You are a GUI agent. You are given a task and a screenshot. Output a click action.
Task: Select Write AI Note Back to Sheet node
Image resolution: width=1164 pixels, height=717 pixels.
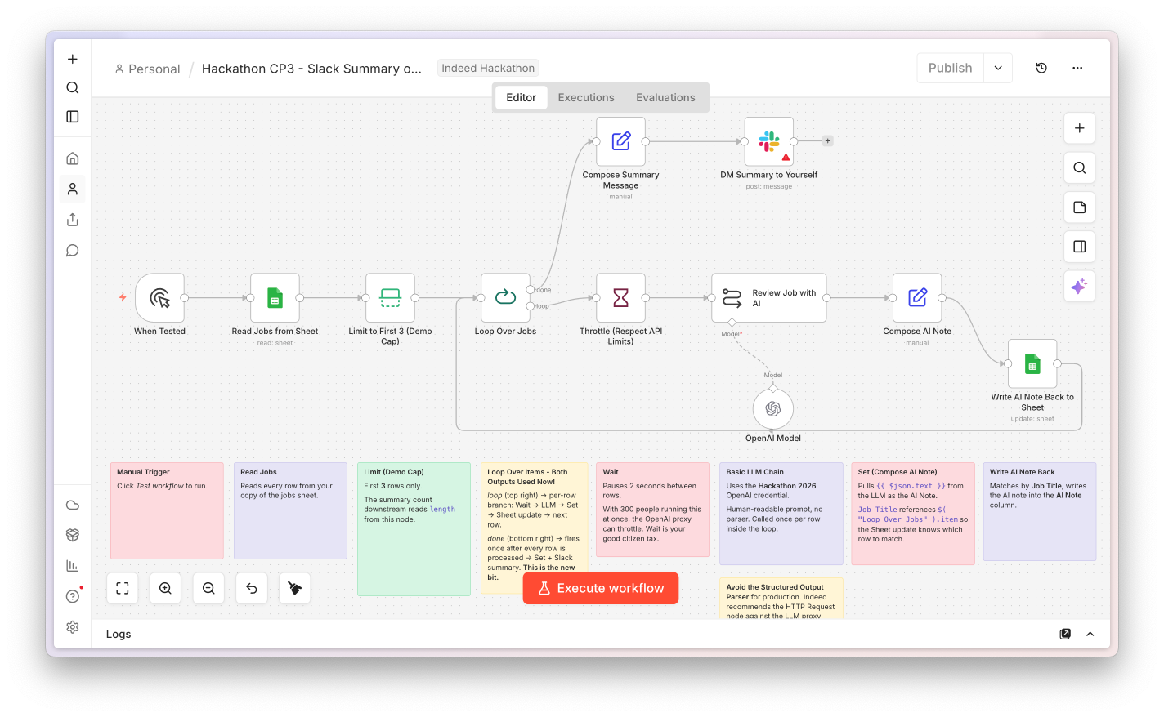(x=1032, y=363)
